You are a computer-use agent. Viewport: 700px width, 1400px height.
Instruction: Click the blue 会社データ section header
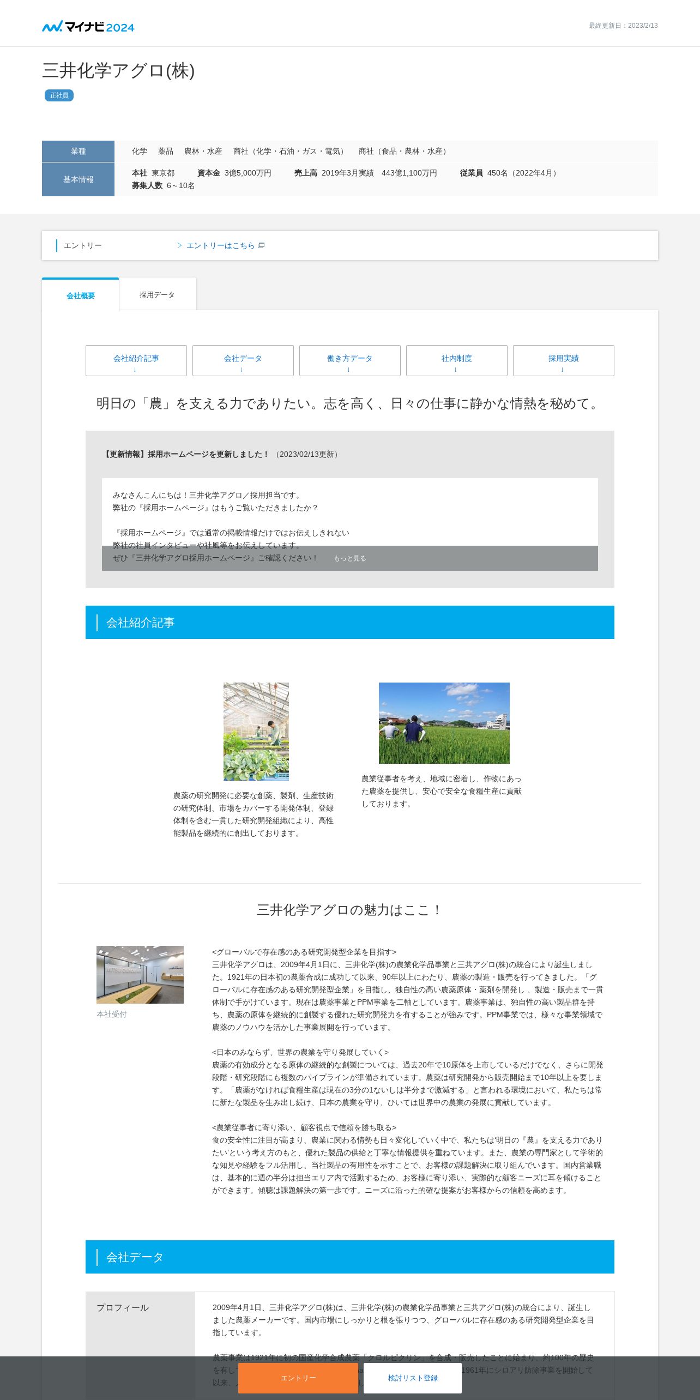[x=350, y=1257]
